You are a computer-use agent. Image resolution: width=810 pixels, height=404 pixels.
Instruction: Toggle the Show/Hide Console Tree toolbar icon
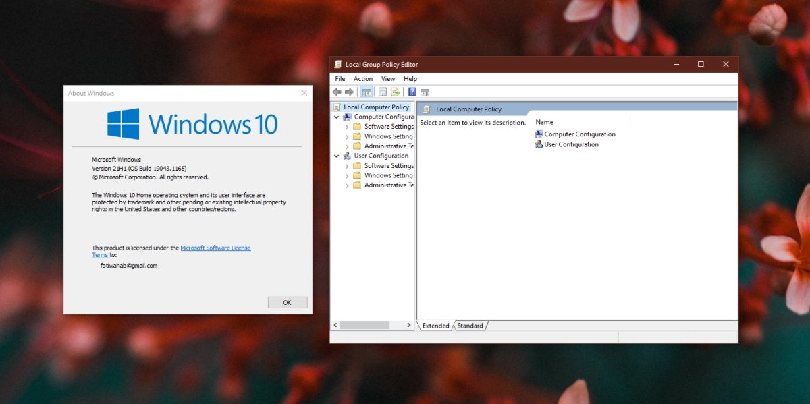pyautogui.click(x=367, y=92)
